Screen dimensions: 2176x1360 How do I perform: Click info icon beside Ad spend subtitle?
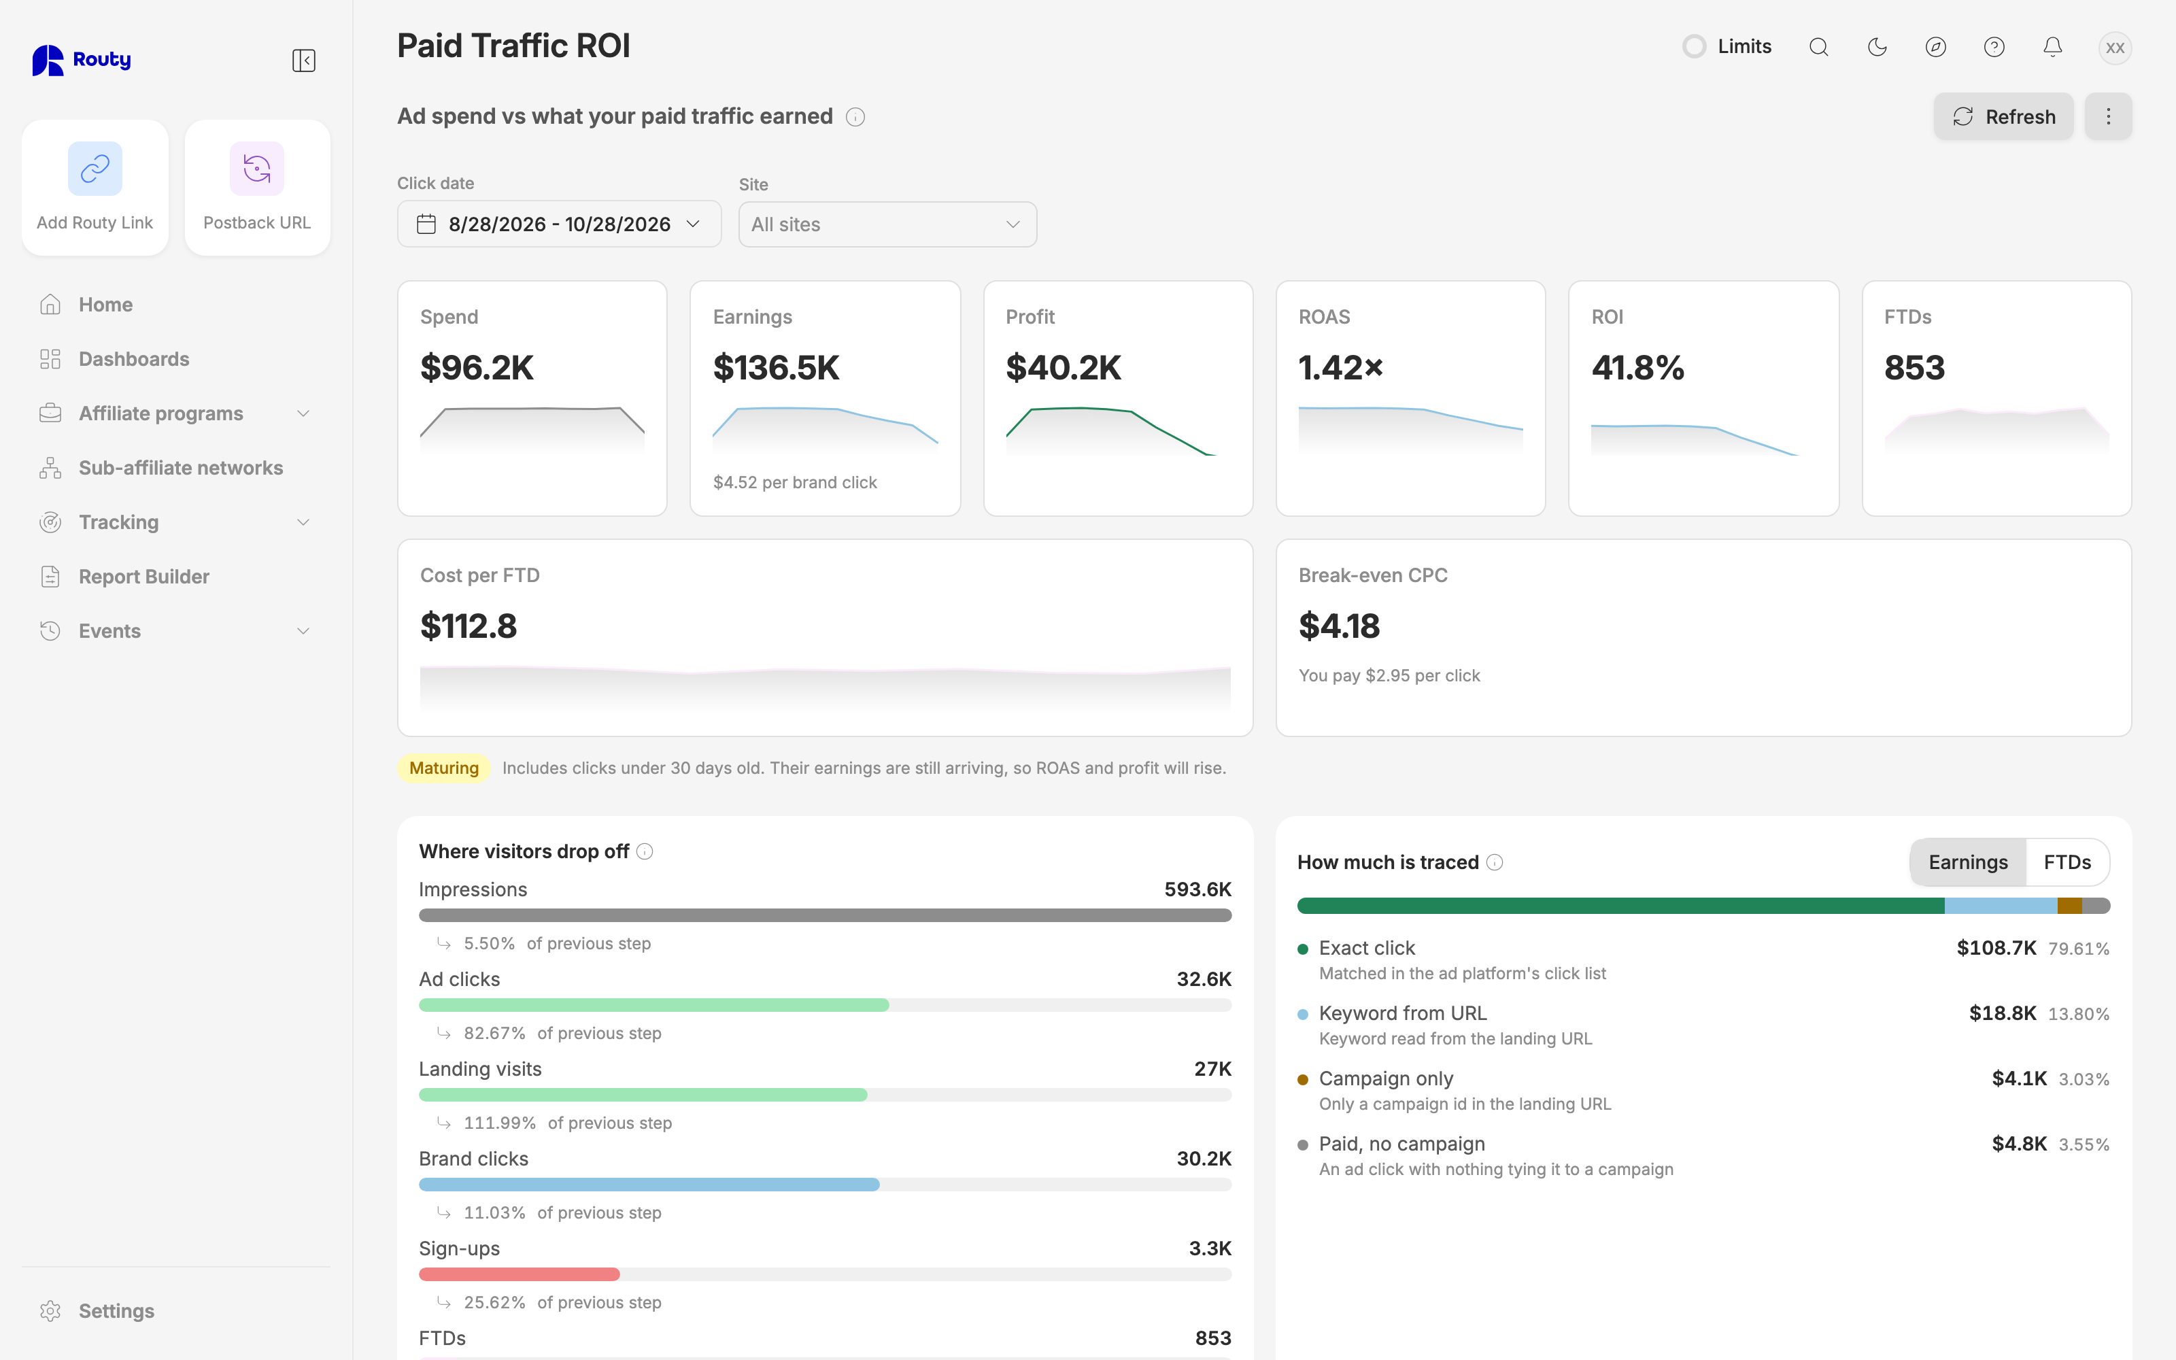(x=855, y=117)
